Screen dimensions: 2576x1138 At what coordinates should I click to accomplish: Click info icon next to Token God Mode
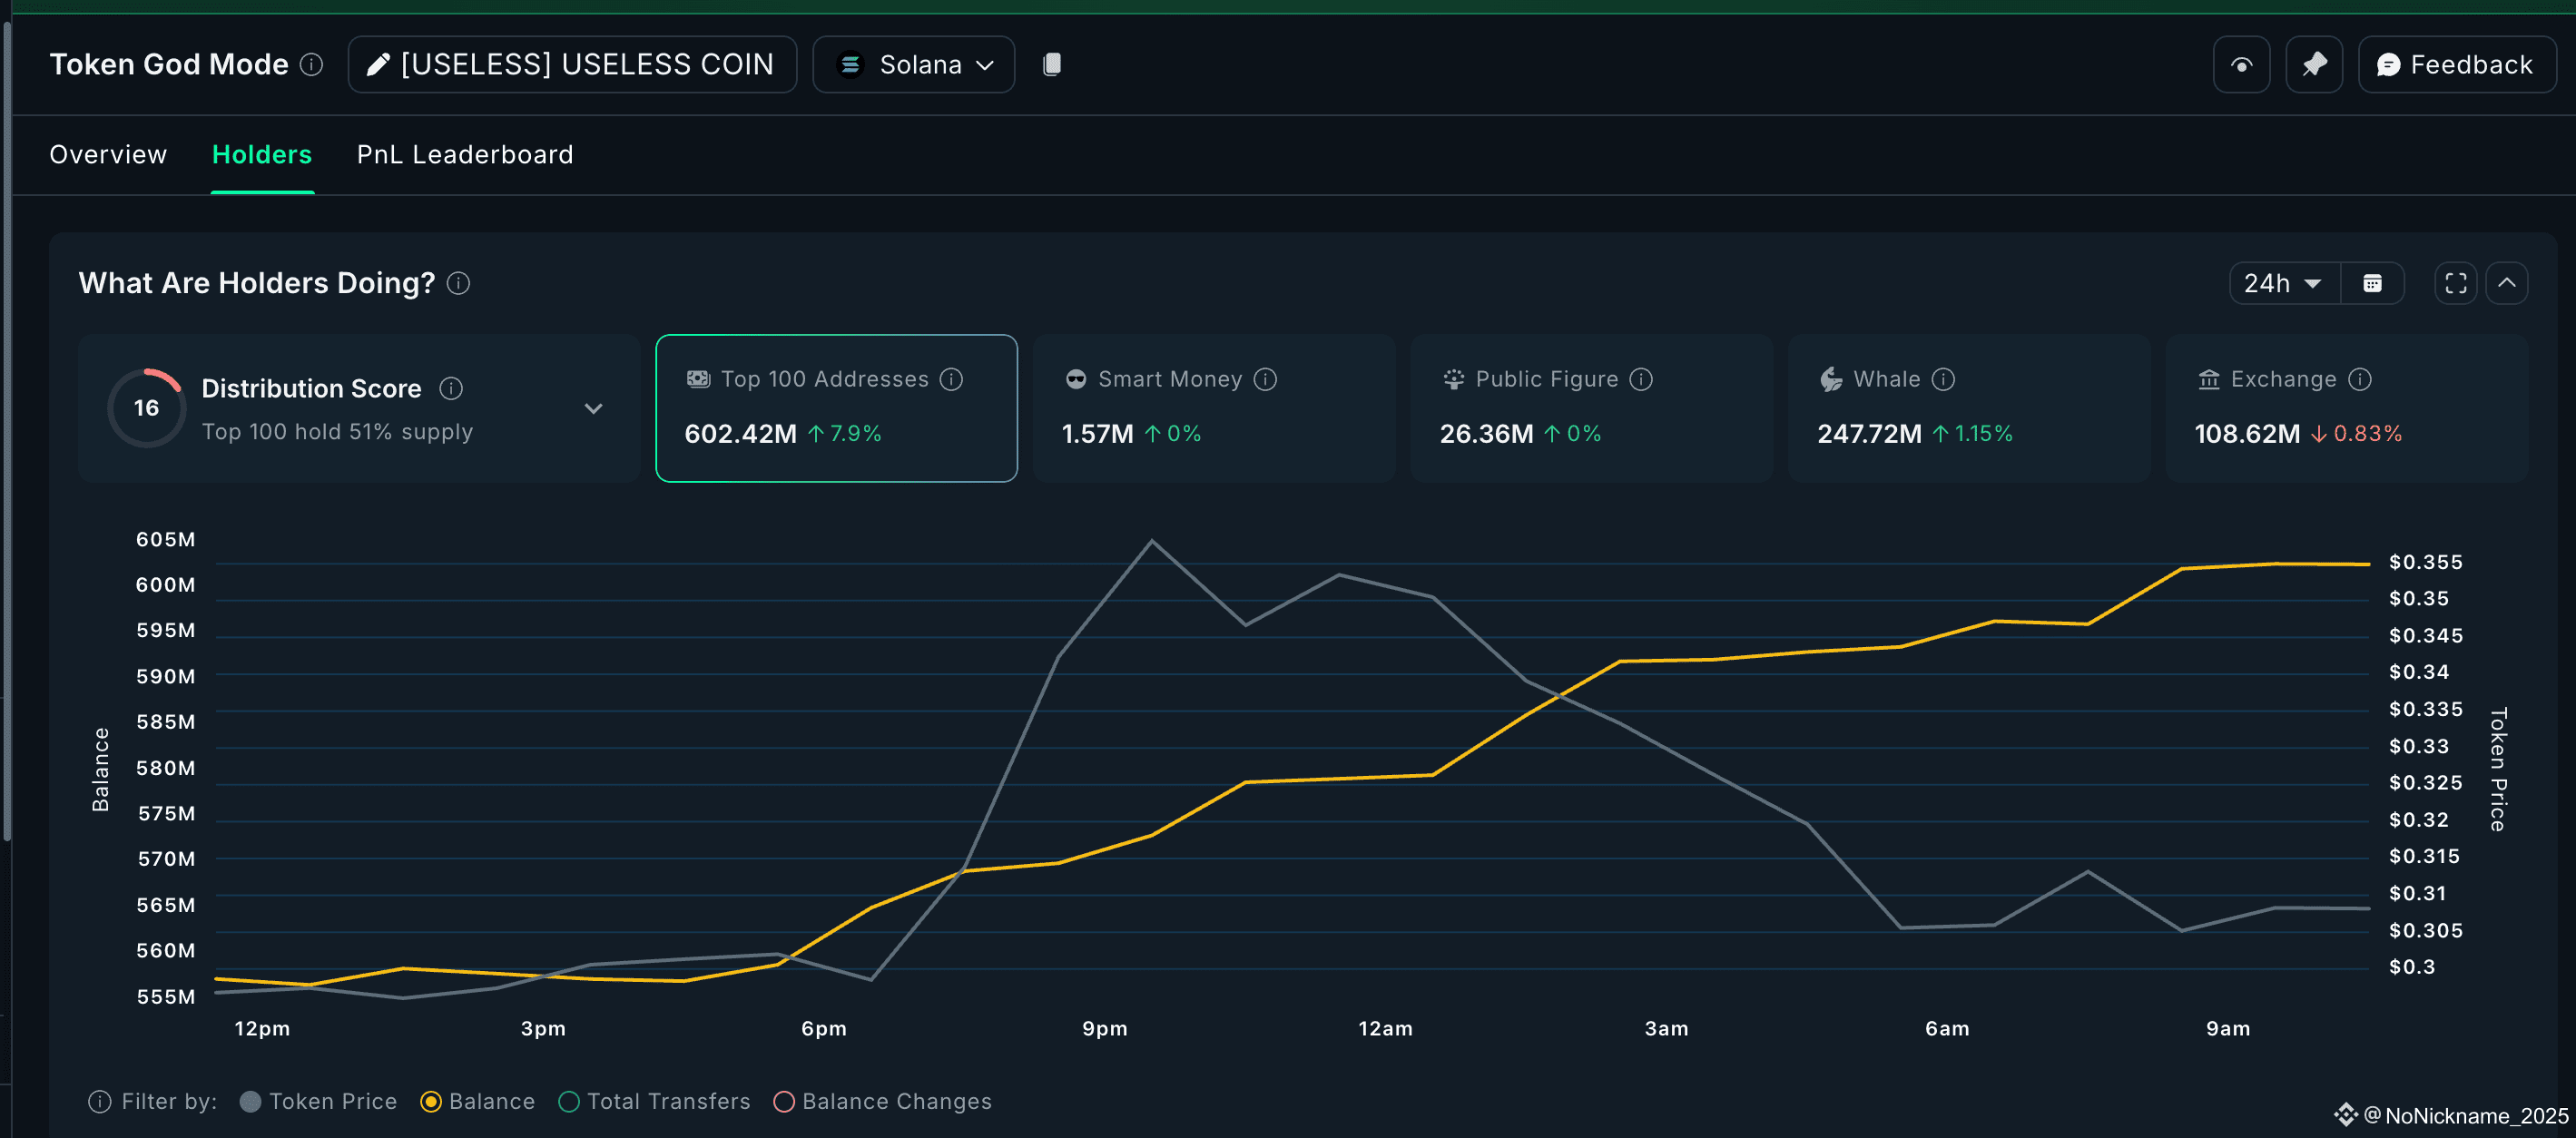(x=312, y=64)
